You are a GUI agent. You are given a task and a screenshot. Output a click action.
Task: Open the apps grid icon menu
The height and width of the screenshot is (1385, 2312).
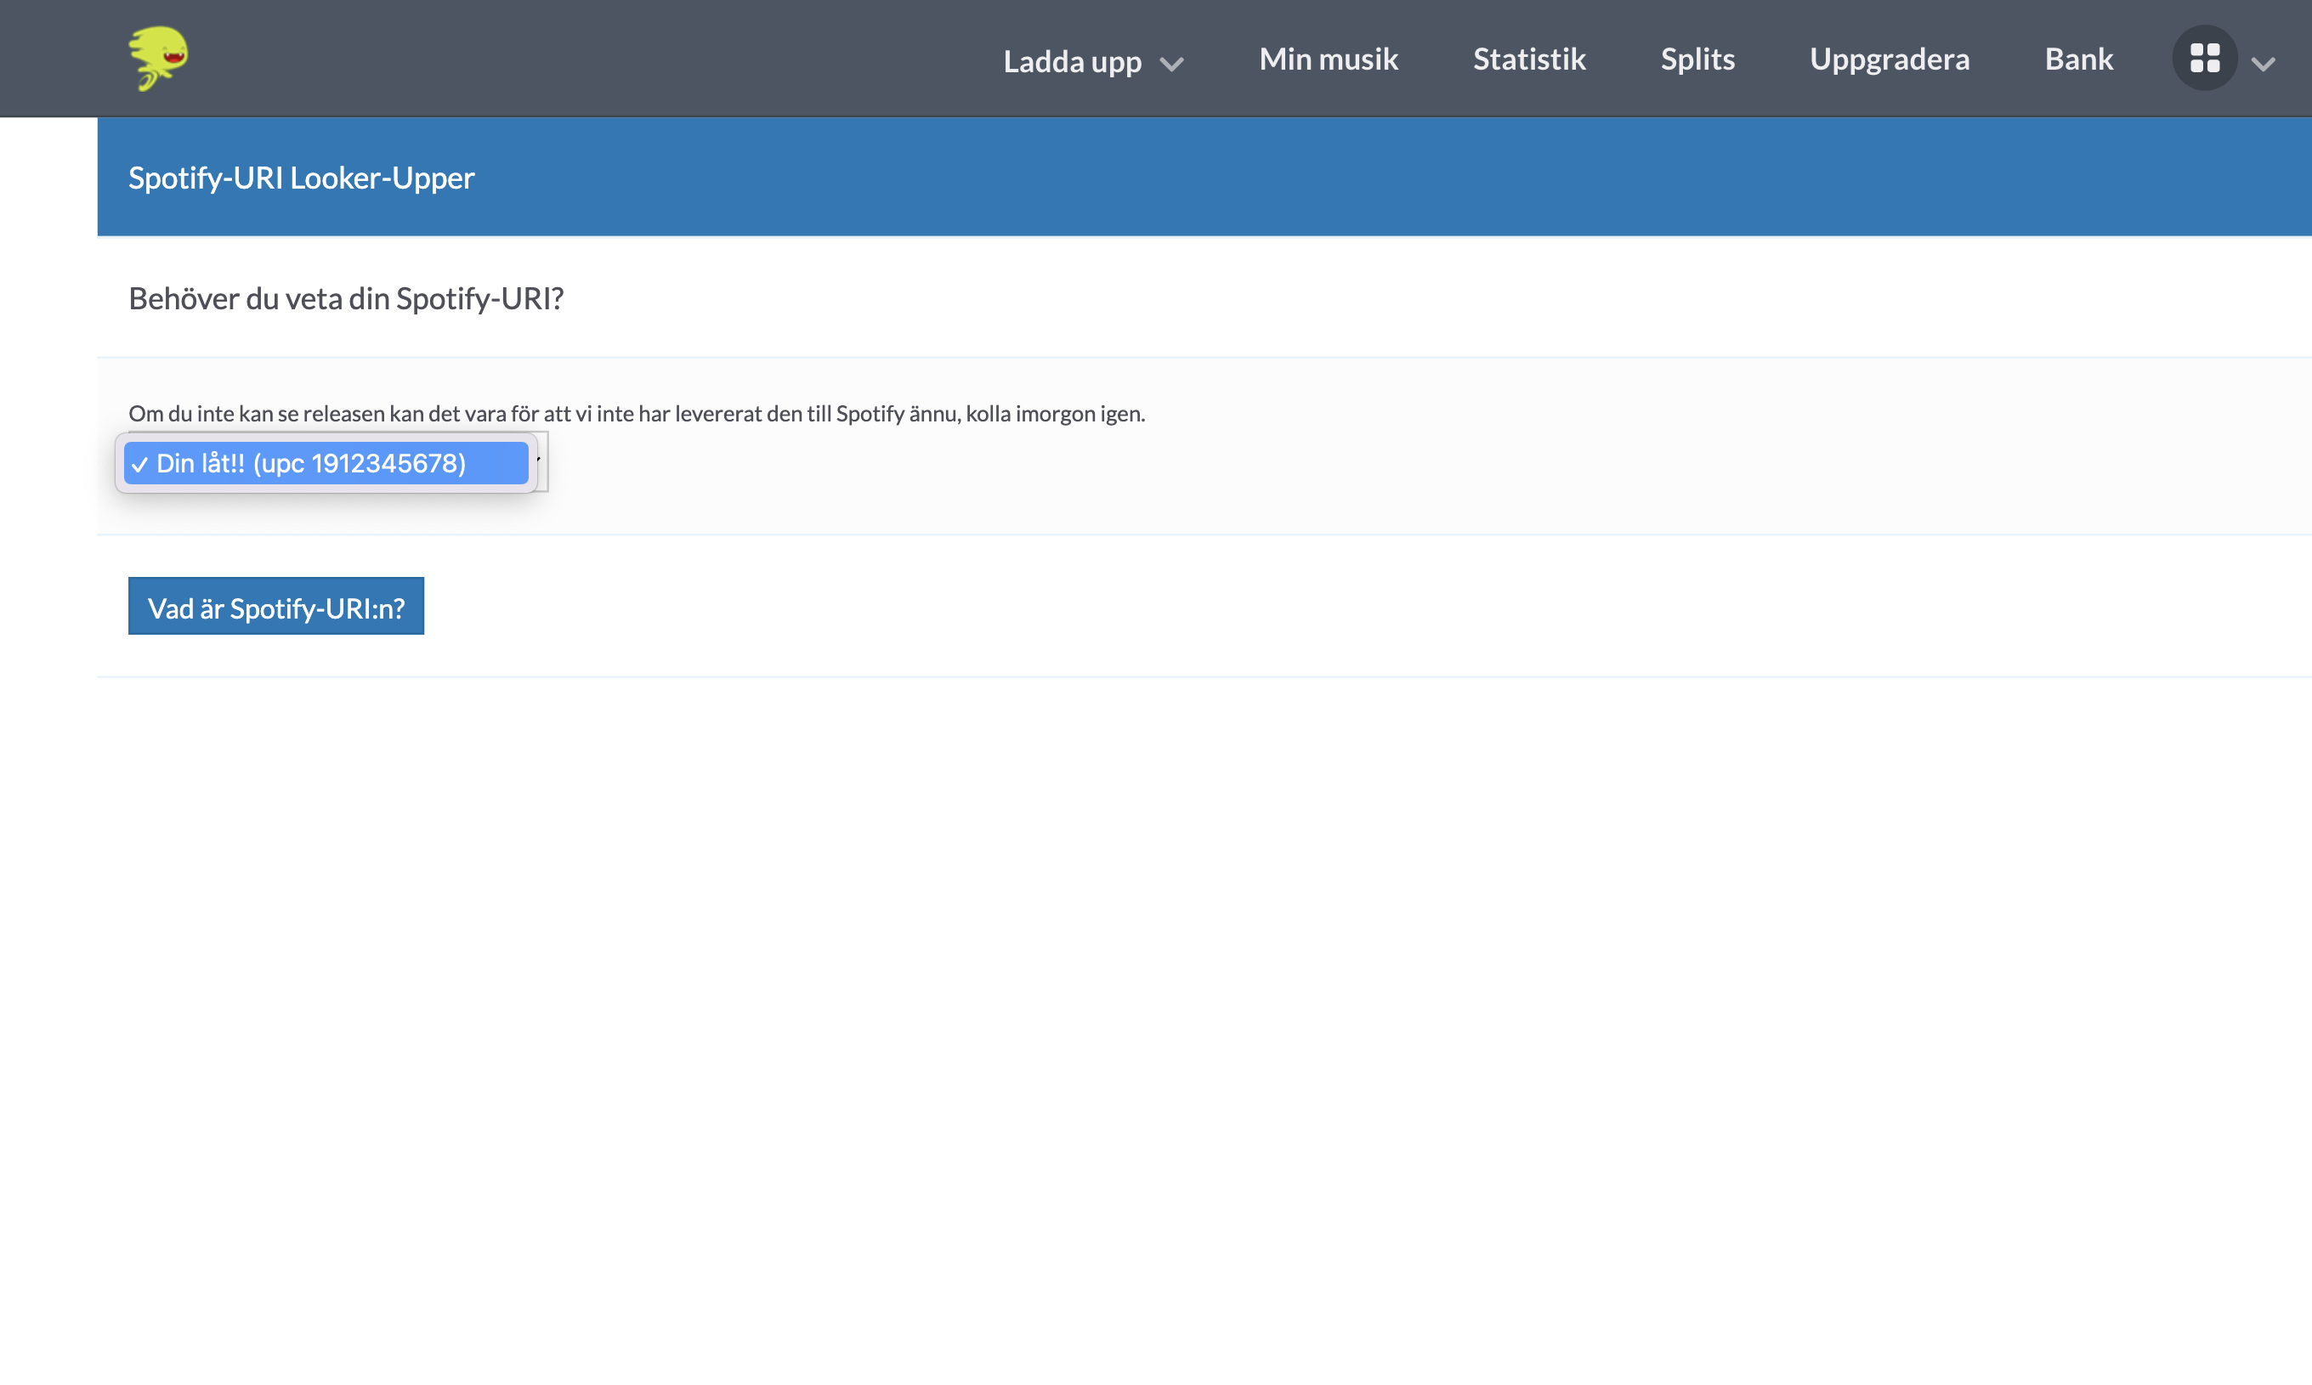point(2205,58)
